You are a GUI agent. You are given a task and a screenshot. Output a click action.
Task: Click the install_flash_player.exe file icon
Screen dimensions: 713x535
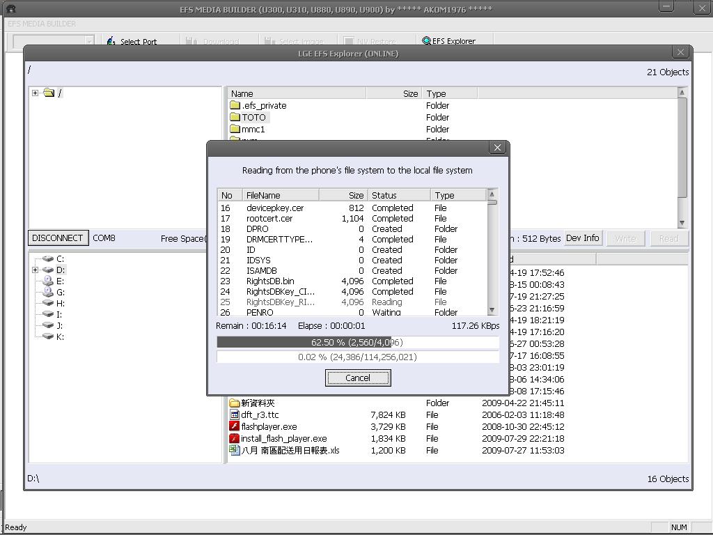tap(234, 438)
